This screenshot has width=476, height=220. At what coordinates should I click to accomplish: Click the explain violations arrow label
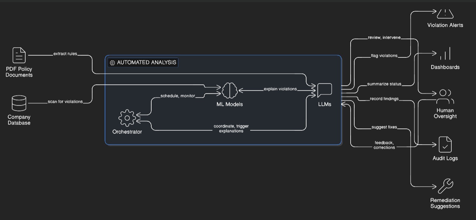(x=280, y=89)
